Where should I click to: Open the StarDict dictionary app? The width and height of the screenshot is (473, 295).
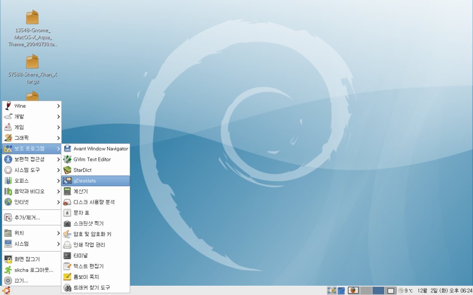(96, 170)
